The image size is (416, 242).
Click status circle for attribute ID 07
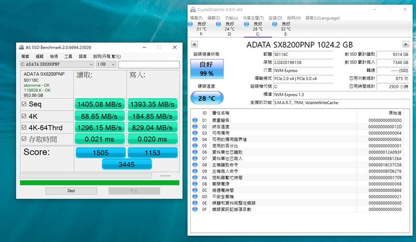click(195, 158)
